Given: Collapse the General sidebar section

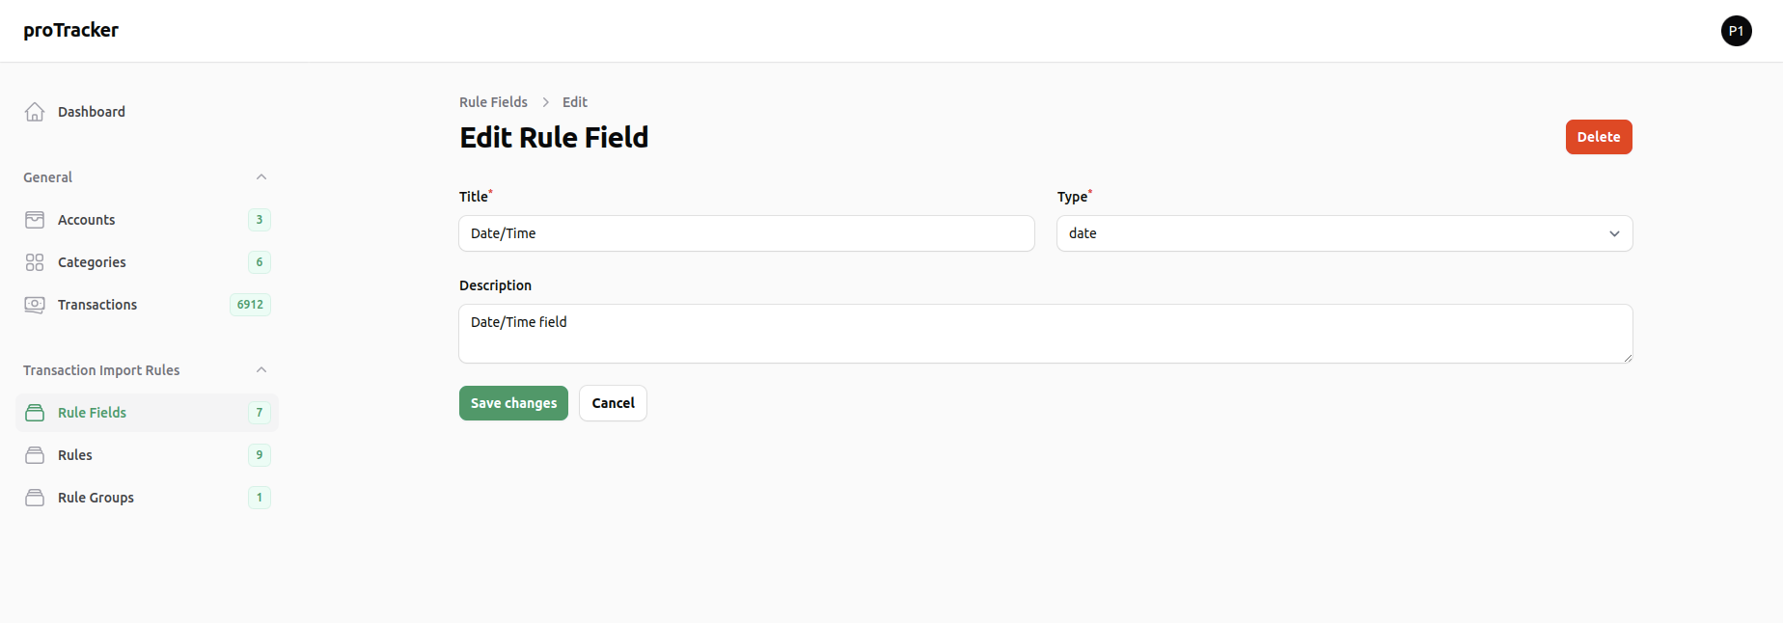Looking at the screenshot, I should (x=261, y=177).
